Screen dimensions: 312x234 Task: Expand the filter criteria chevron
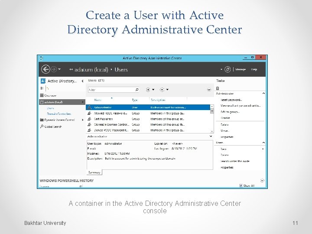209,90
